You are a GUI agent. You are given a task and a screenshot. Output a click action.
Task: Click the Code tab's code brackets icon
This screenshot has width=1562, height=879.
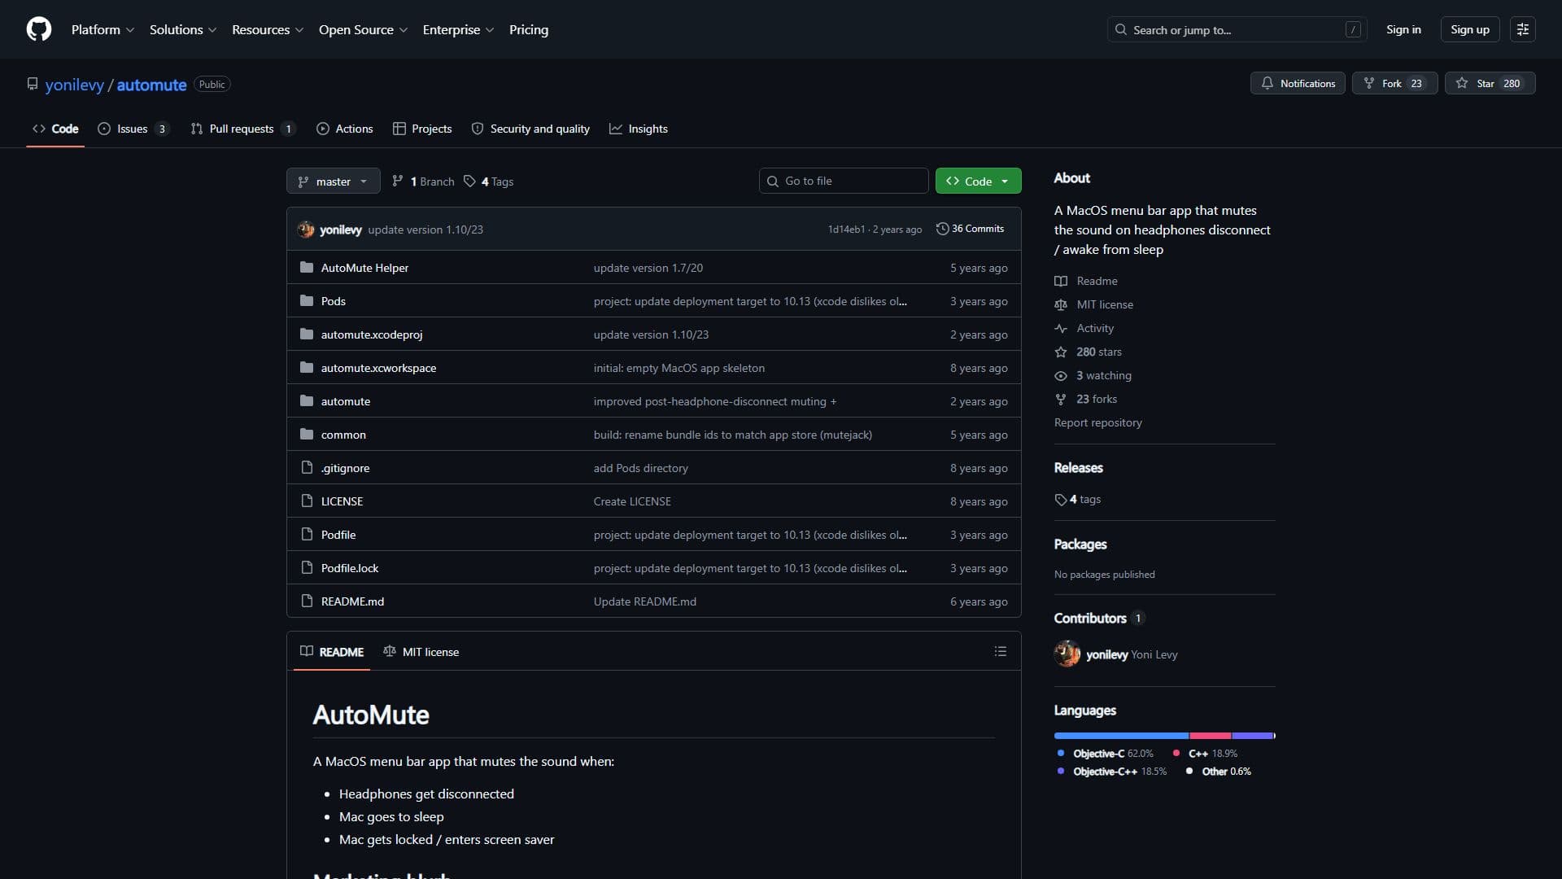click(x=38, y=129)
